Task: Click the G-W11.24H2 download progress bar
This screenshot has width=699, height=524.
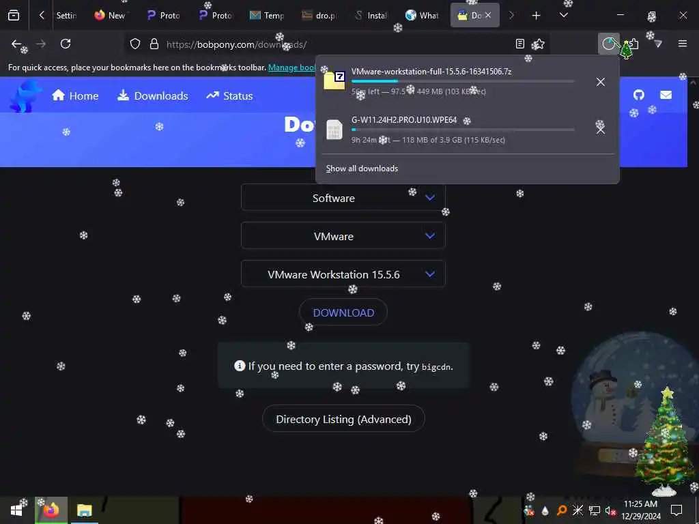Action: click(x=463, y=130)
